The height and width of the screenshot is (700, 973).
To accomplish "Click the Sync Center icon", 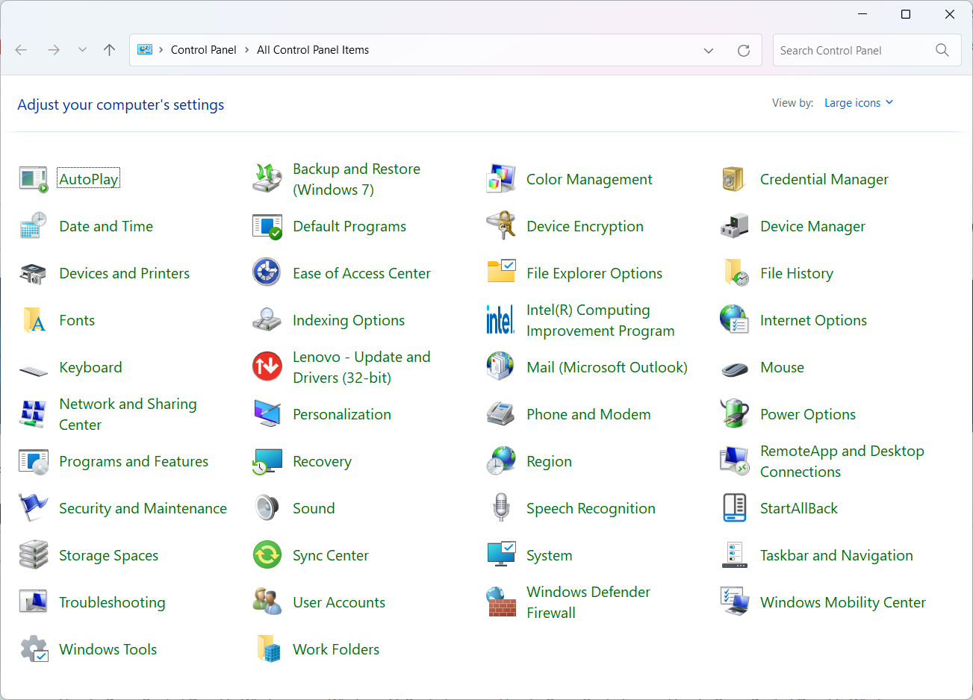I will [267, 555].
